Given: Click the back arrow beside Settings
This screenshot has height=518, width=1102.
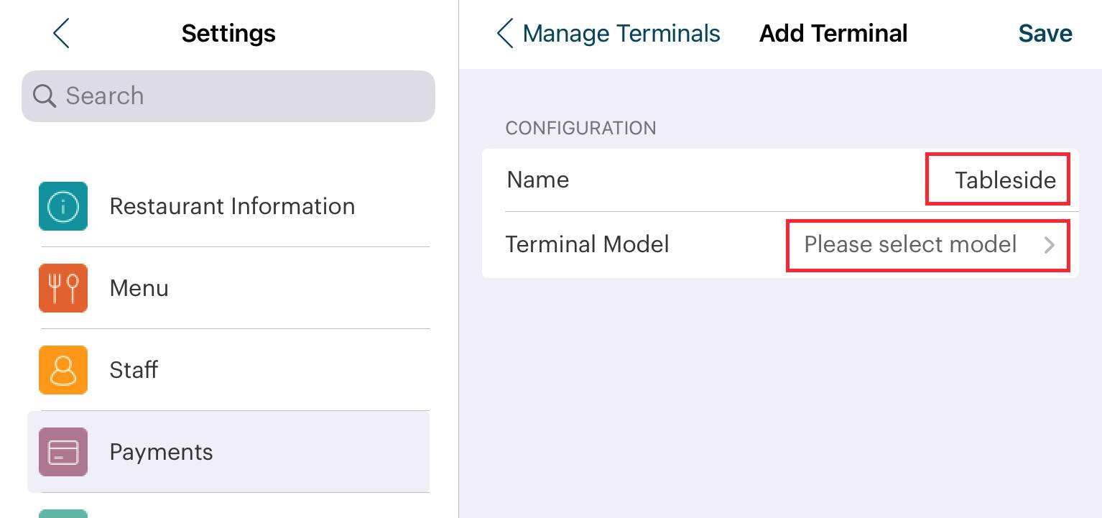Looking at the screenshot, I should tap(62, 34).
